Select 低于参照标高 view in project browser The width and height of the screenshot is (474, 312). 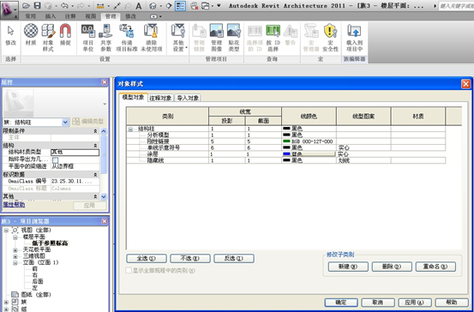tap(50, 243)
